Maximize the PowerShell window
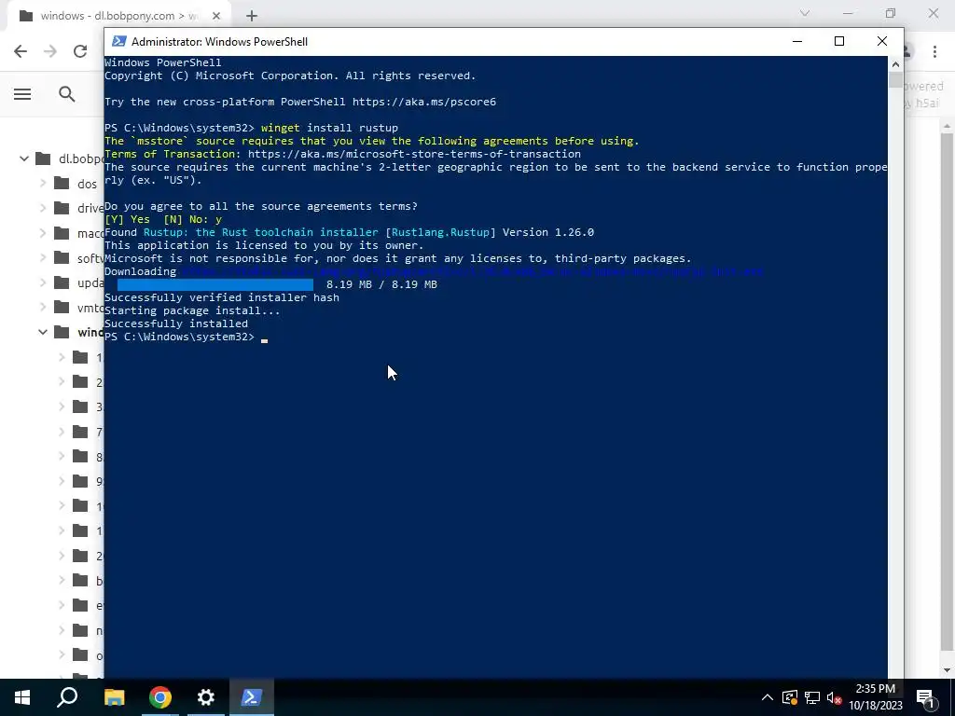This screenshot has height=716, width=955. [x=839, y=41]
